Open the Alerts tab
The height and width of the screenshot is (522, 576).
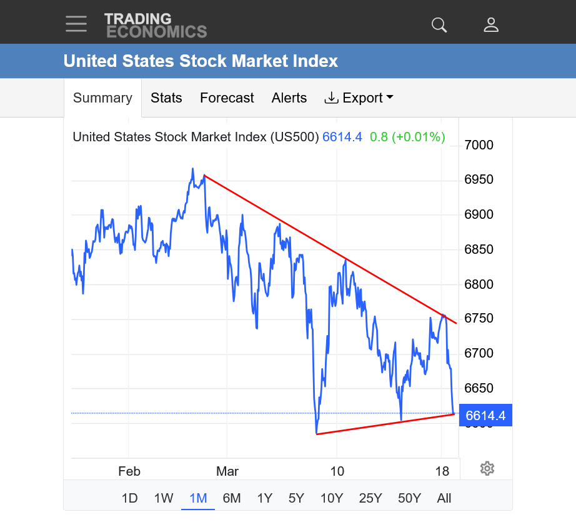(289, 98)
